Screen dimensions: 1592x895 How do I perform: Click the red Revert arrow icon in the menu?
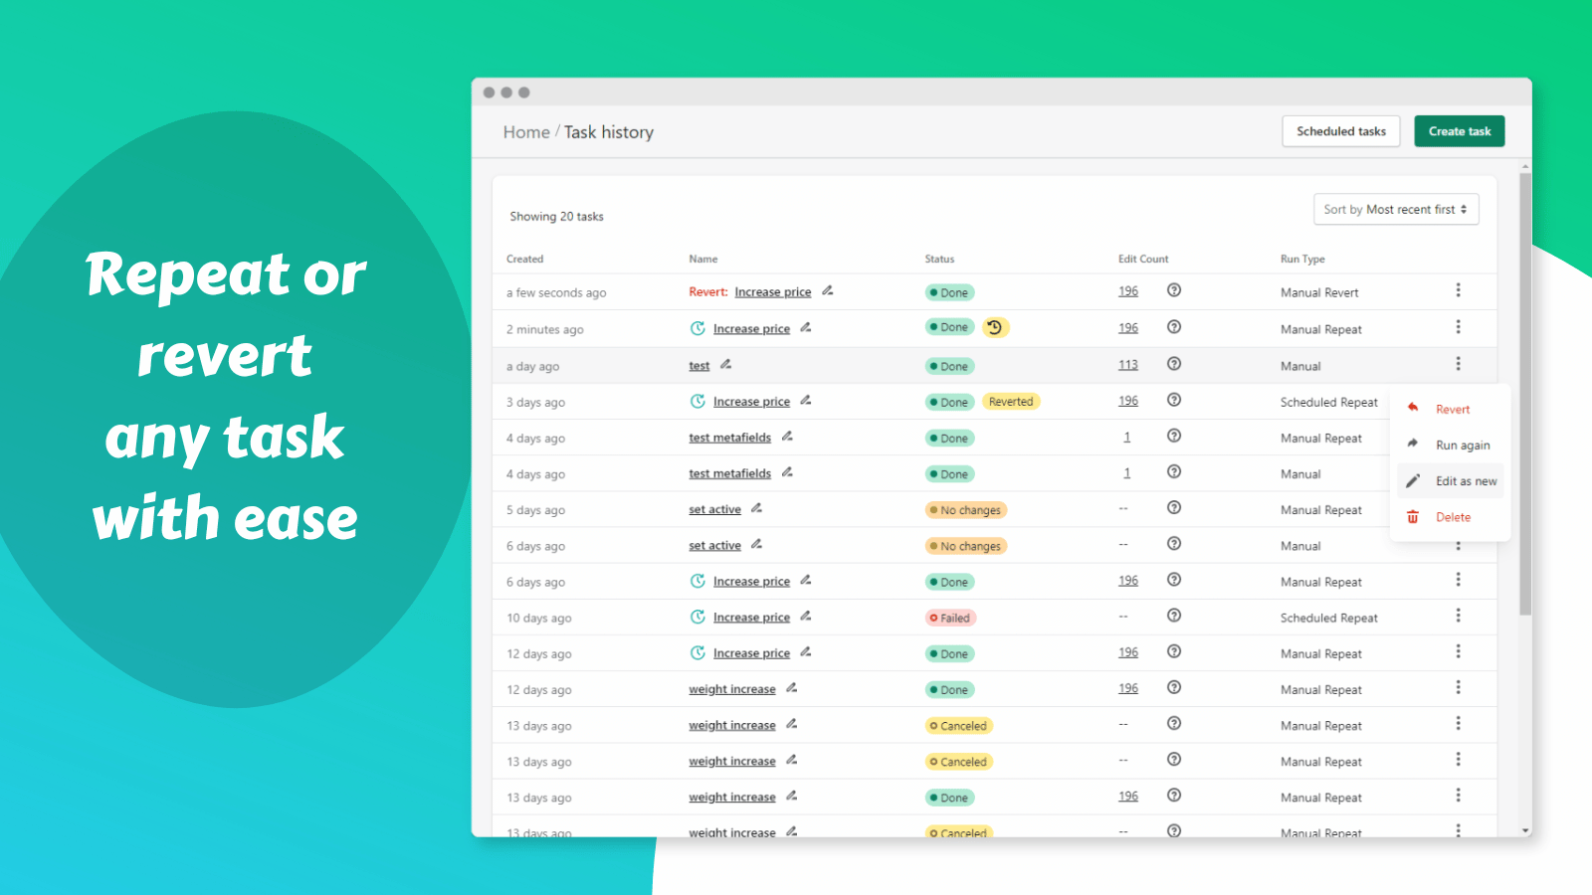pos(1413,409)
